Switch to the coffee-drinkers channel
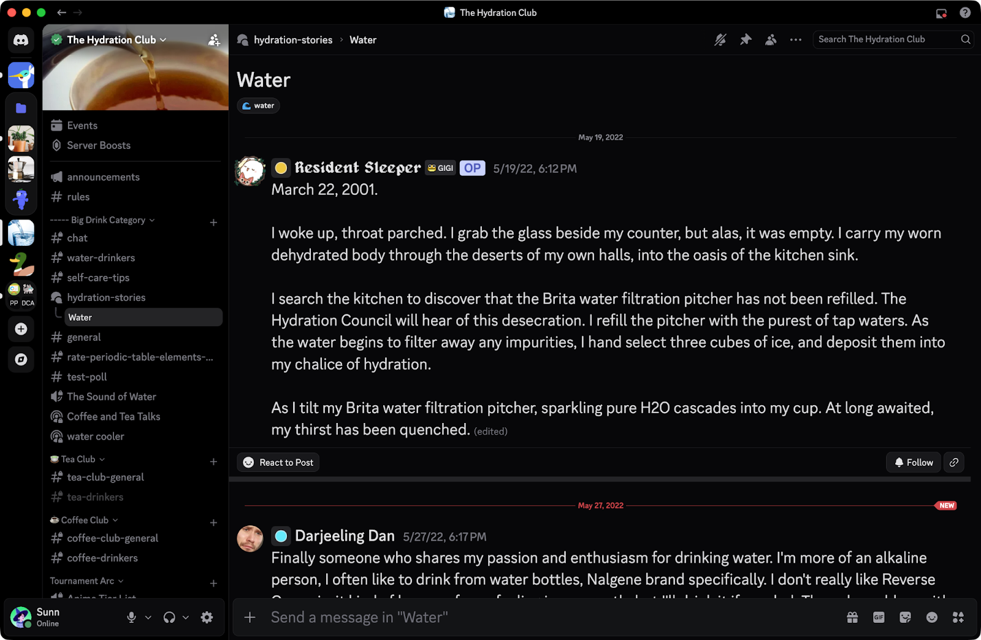This screenshot has height=640, width=981. [102, 558]
